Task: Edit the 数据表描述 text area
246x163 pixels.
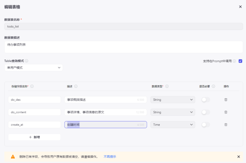Action: click(124, 47)
